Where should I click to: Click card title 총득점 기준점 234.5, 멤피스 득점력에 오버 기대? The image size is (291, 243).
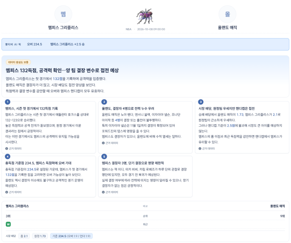tap(38, 163)
